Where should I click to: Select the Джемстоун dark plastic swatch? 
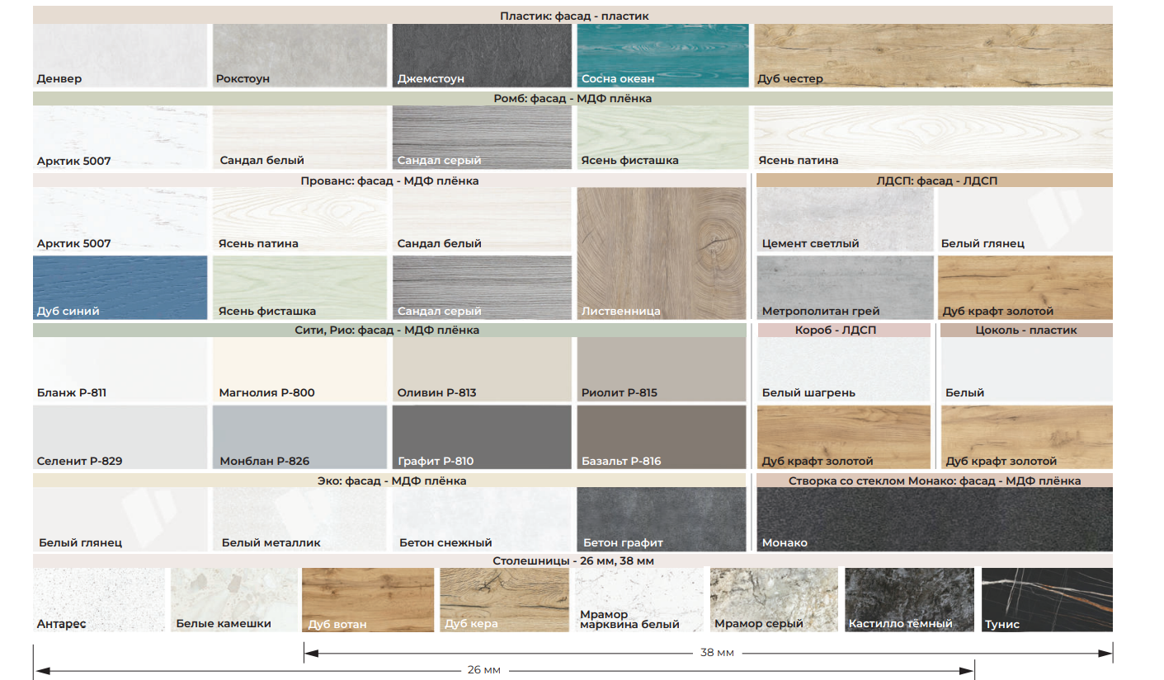(482, 55)
